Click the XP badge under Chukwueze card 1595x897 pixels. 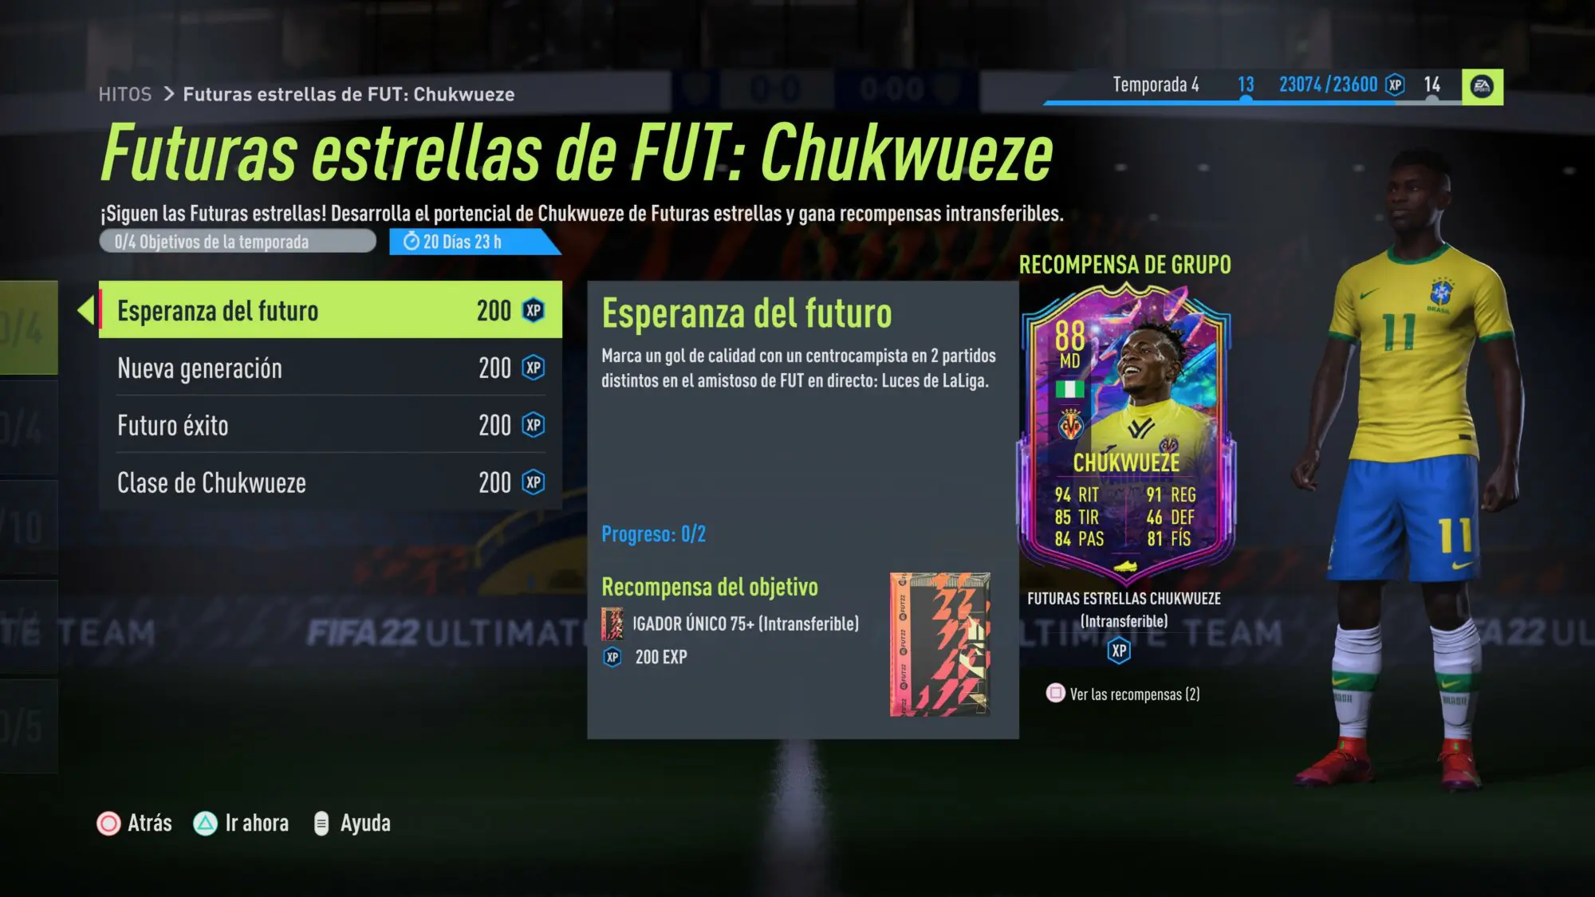[x=1119, y=651]
